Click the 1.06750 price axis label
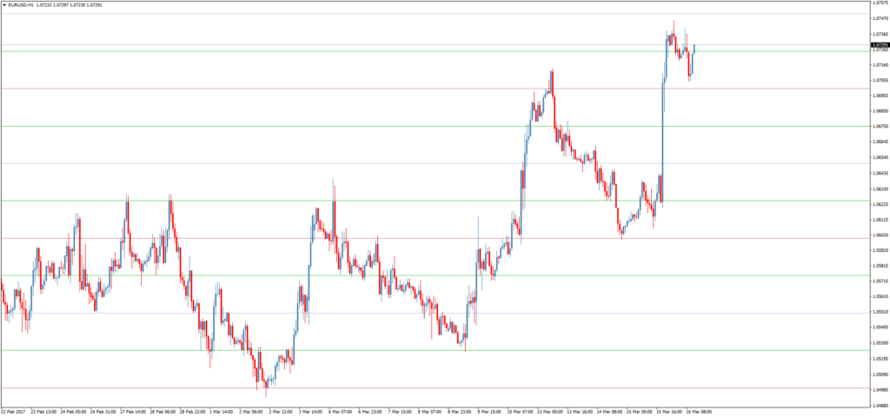890x417 pixels. [x=880, y=127]
